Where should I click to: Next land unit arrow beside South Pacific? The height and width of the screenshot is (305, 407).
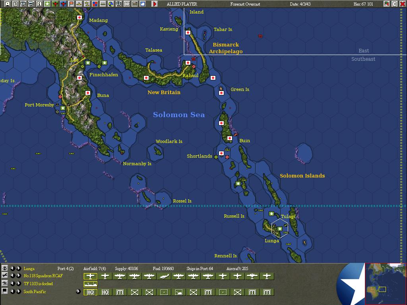pos(18,291)
